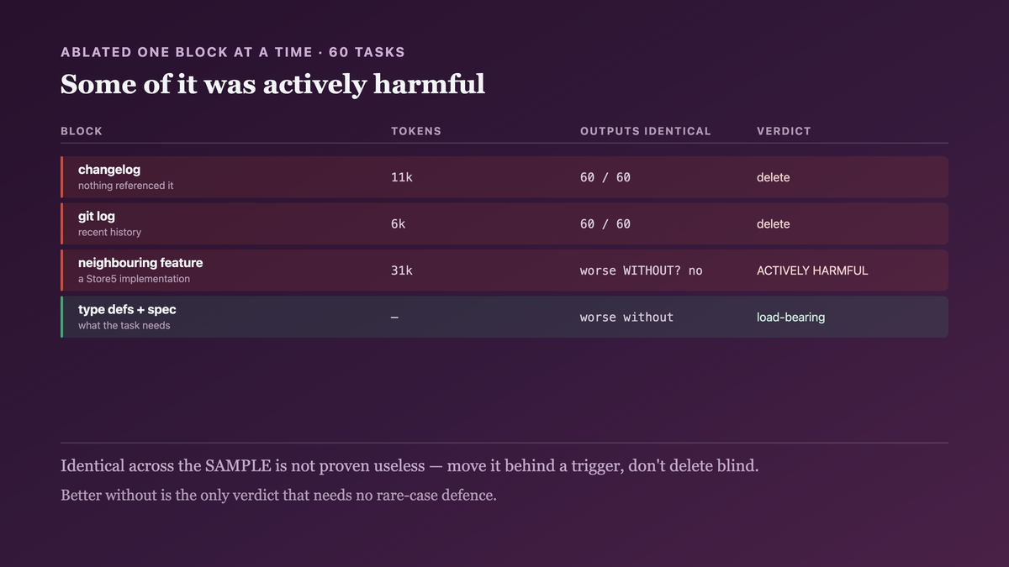Click the 'ACTIVELY HARMFUL' verdict
This screenshot has width=1009, height=567.
tap(812, 270)
